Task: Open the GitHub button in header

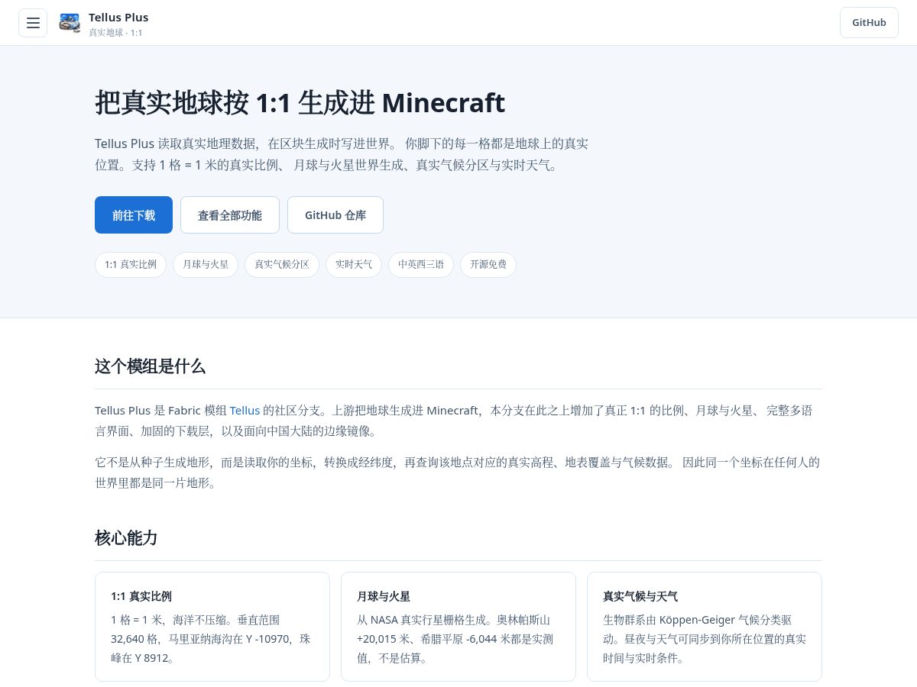Action: tap(869, 23)
